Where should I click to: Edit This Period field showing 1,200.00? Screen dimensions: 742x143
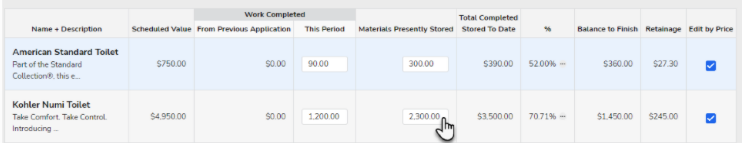coord(324,117)
